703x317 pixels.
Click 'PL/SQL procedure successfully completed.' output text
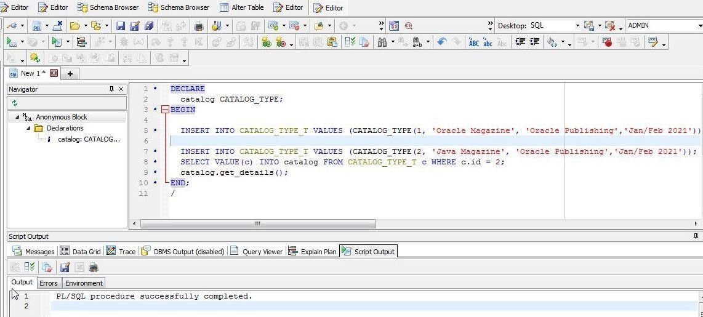pos(155,296)
